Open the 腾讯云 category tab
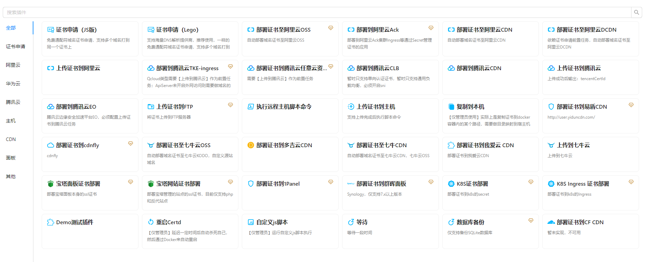647x262 pixels. tap(13, 102)
